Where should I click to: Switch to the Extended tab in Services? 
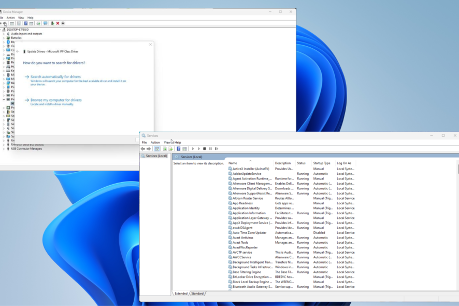[x=181, y=294]
